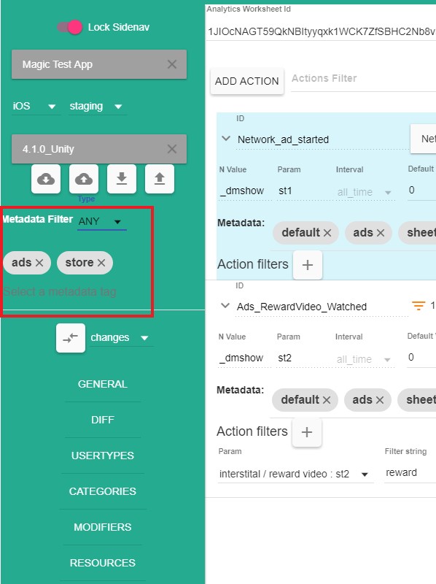Remove ads tag from Network_ad_started metadata
Screen dimensions: 436x584
(380, 233)
